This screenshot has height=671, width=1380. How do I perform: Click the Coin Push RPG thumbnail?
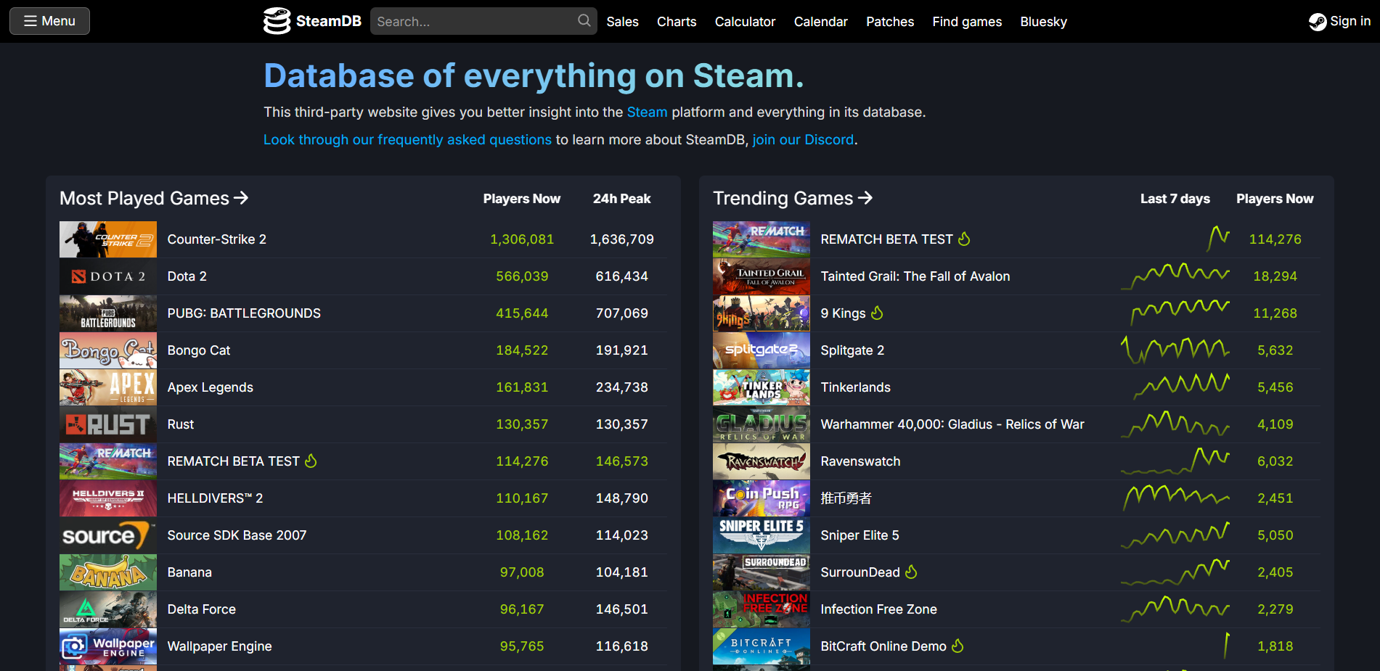[762, 498]
